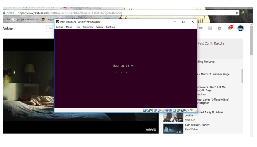Click the 'Aman' secure site label

[10, 13]
